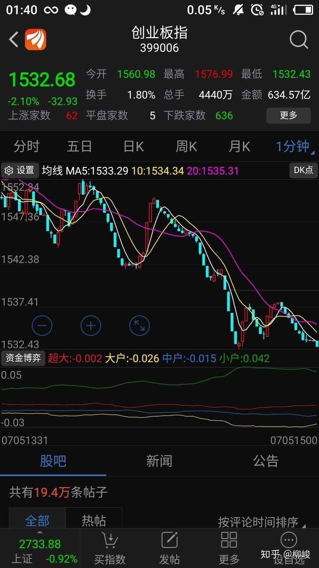Tap the 4G signal strength icon
The height and width of the screenshot is (568, 319).
coord(278,9)
